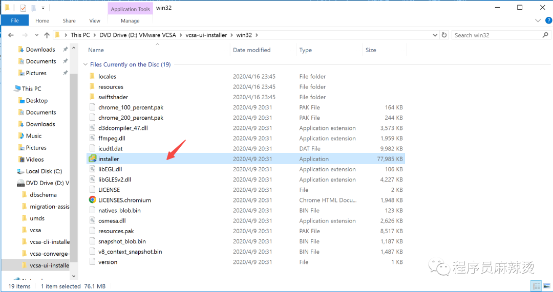Screen dimensions: 553x292
Task: Open the Manage ribbon tab
Action: (130, 21)
